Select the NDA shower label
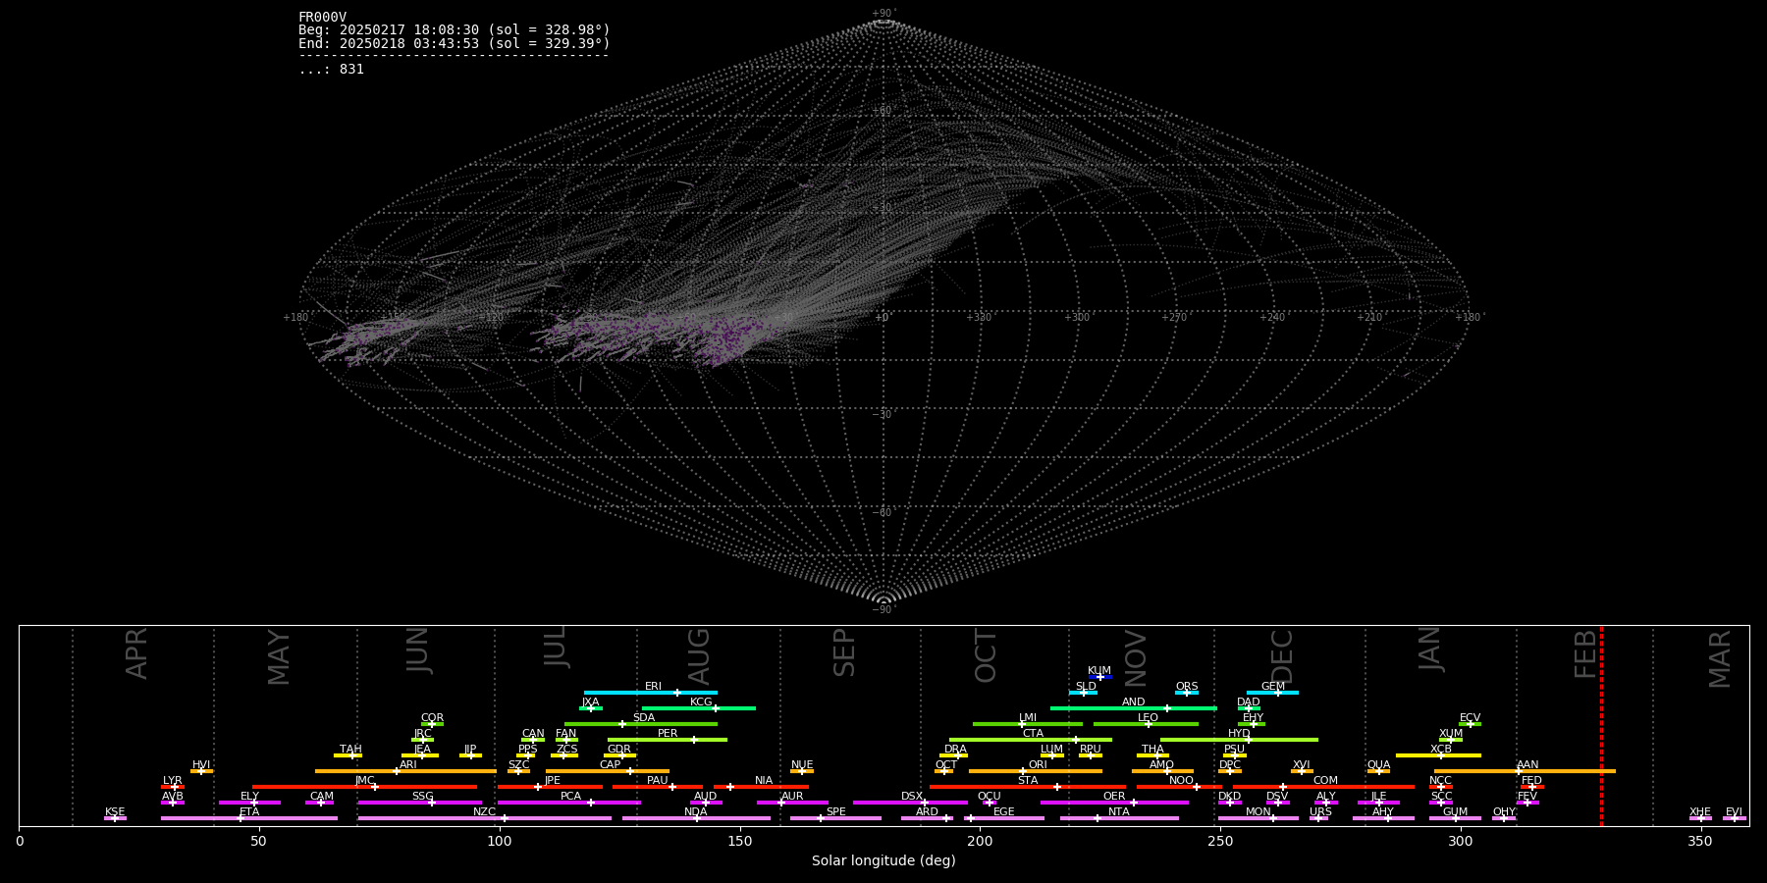Image resolution: width=1767 pixels, height=883 pixels. click(x=696, y=811)
